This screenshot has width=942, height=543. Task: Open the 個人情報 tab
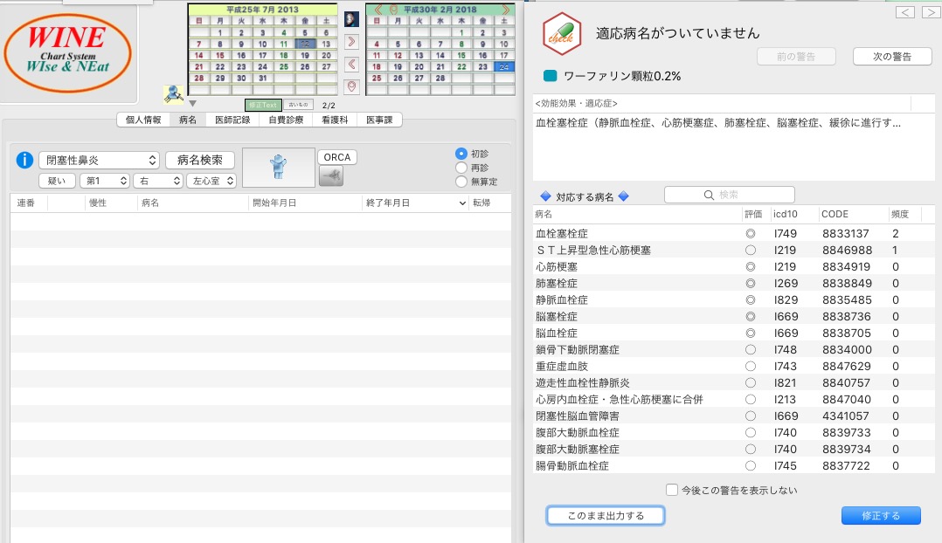143,120
